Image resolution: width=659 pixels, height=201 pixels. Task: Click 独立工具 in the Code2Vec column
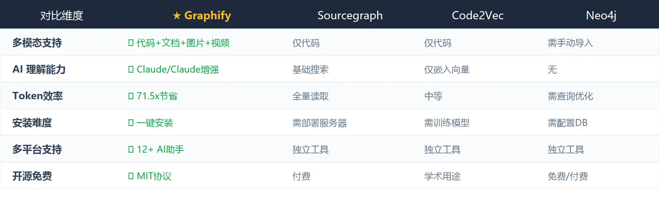(x=442, y=149)
